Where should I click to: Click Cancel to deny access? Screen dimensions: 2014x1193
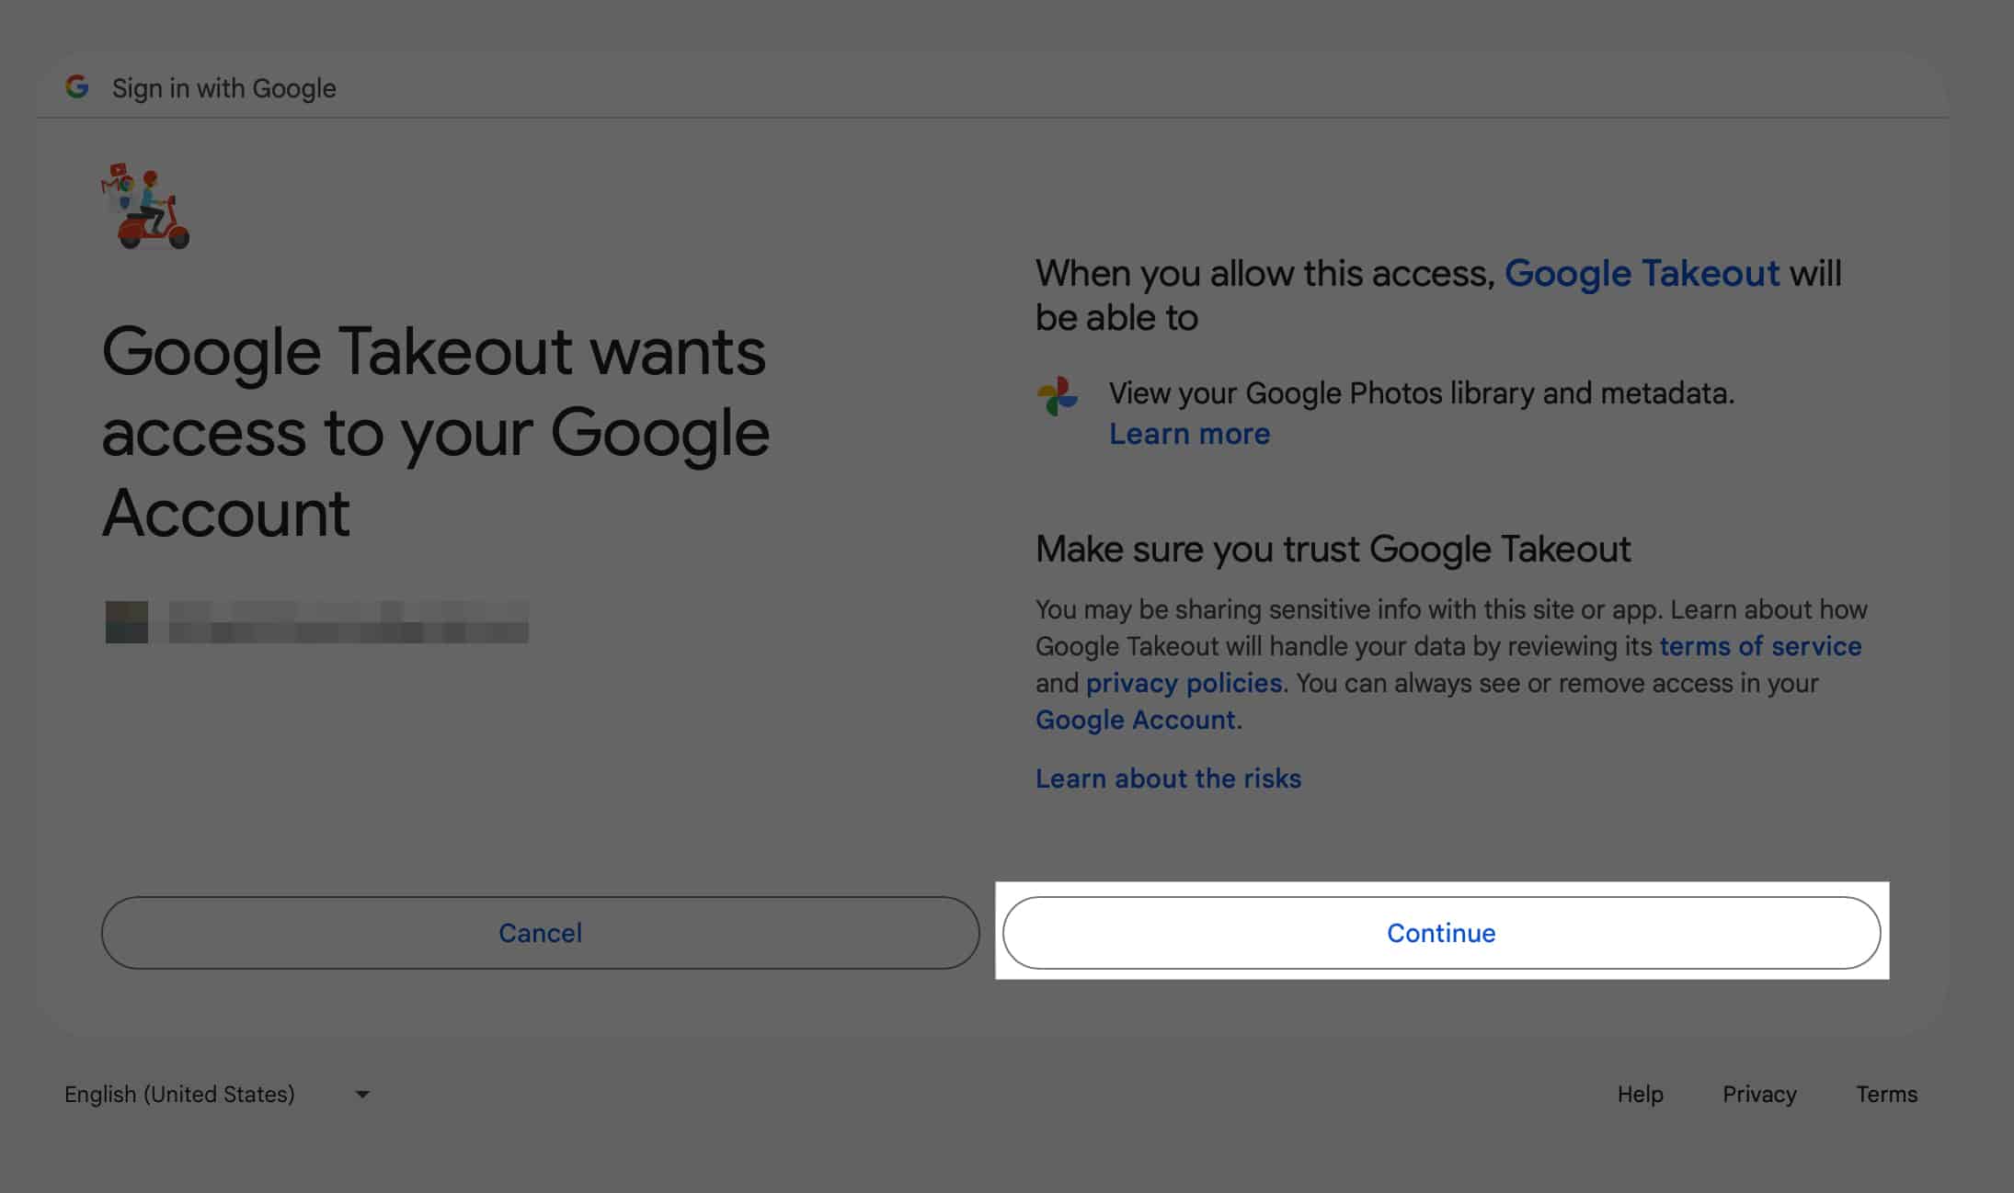point(540,933)
